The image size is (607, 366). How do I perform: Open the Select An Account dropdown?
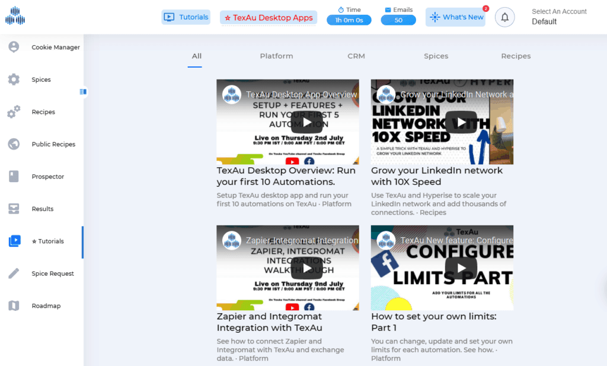pyautogui.click(x=559, y=17)
